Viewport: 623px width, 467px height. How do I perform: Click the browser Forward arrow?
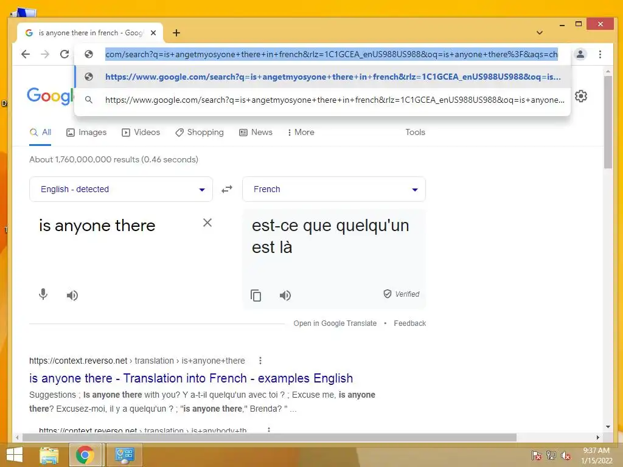(45, 54)
